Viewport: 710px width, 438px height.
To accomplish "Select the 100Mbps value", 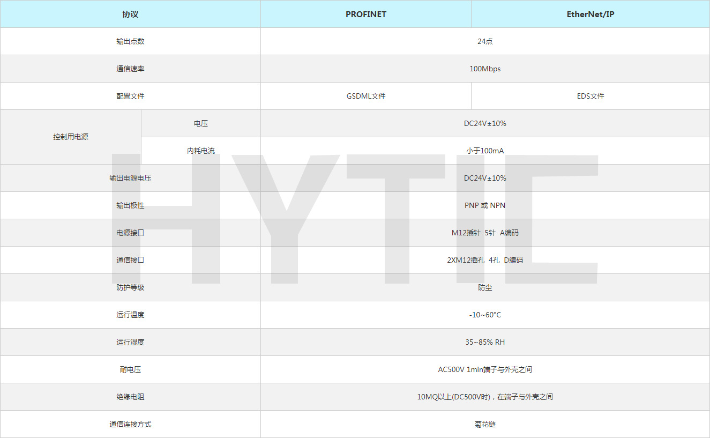I will [x=485, y=69].
